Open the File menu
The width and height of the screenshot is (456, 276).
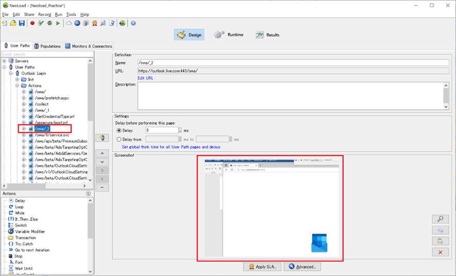coord(5,14)
